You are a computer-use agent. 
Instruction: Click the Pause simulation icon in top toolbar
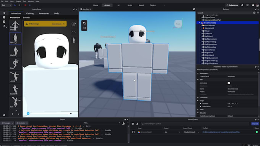(x=19, y=5)
